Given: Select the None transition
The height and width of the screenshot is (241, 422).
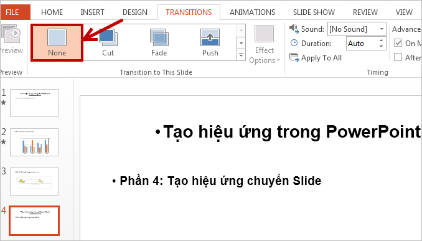Looking at the screenshot, I should (57, 42).
